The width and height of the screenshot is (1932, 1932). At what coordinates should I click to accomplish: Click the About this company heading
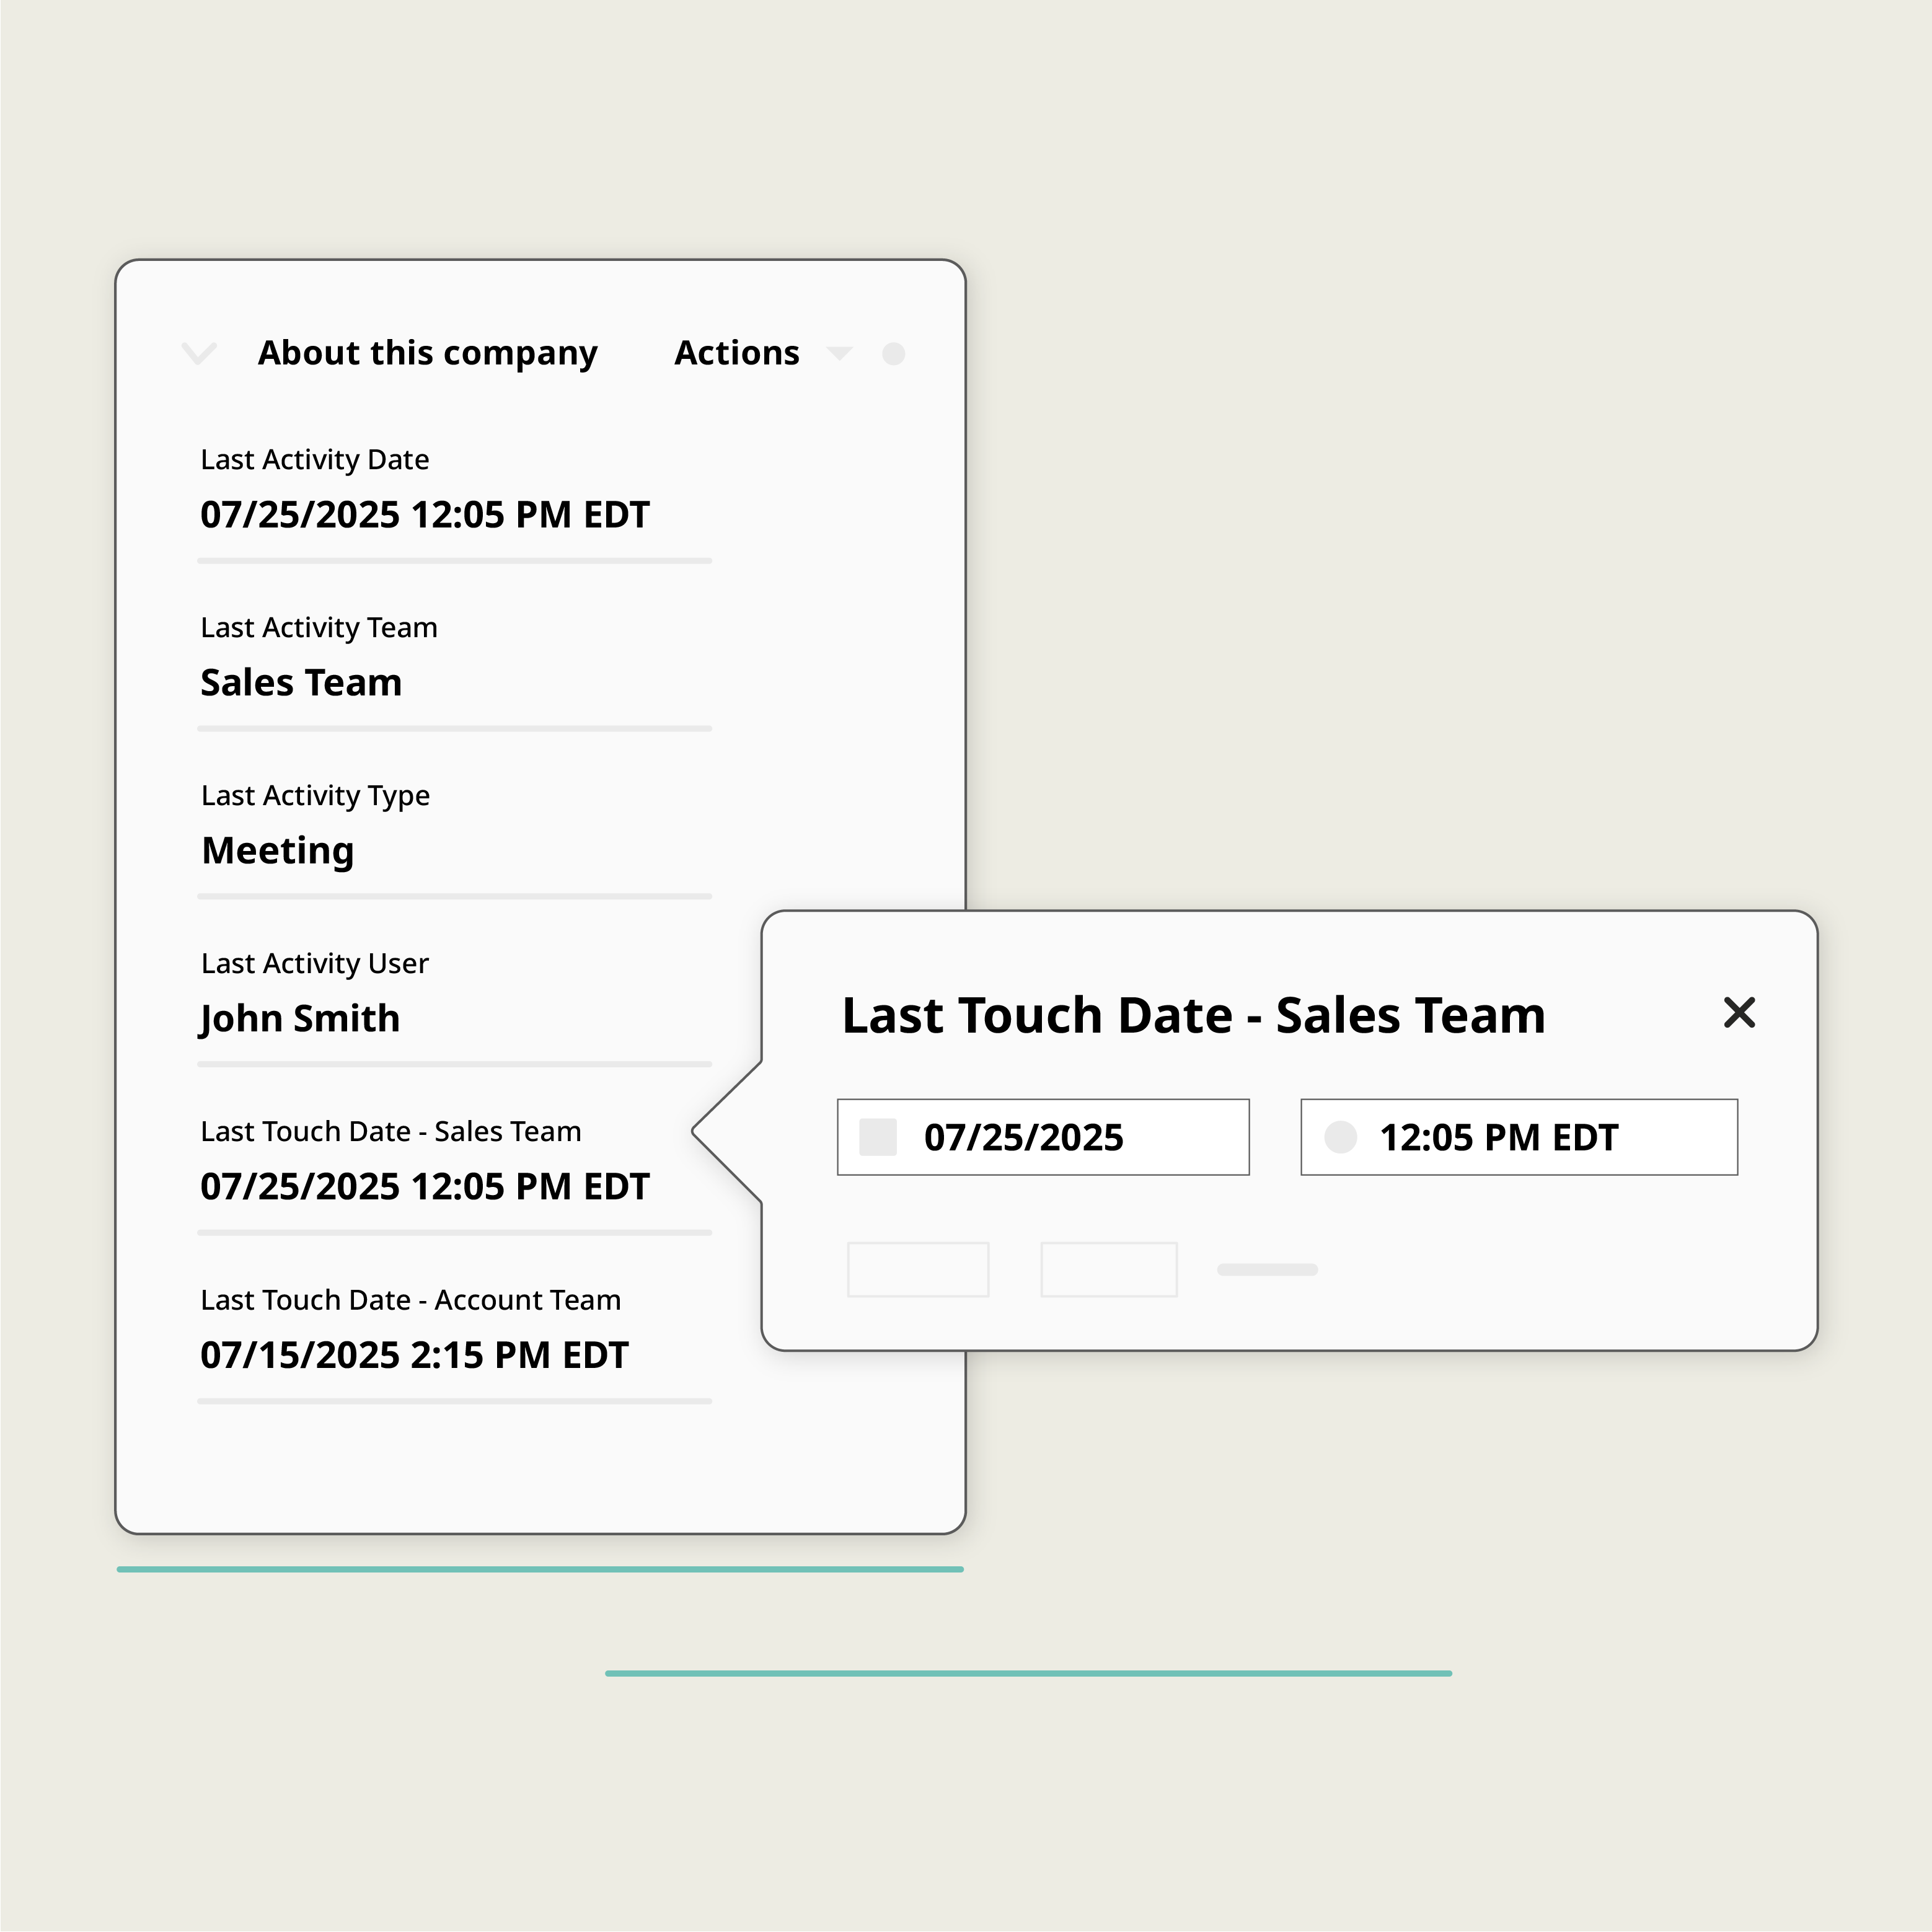[427, 353]
